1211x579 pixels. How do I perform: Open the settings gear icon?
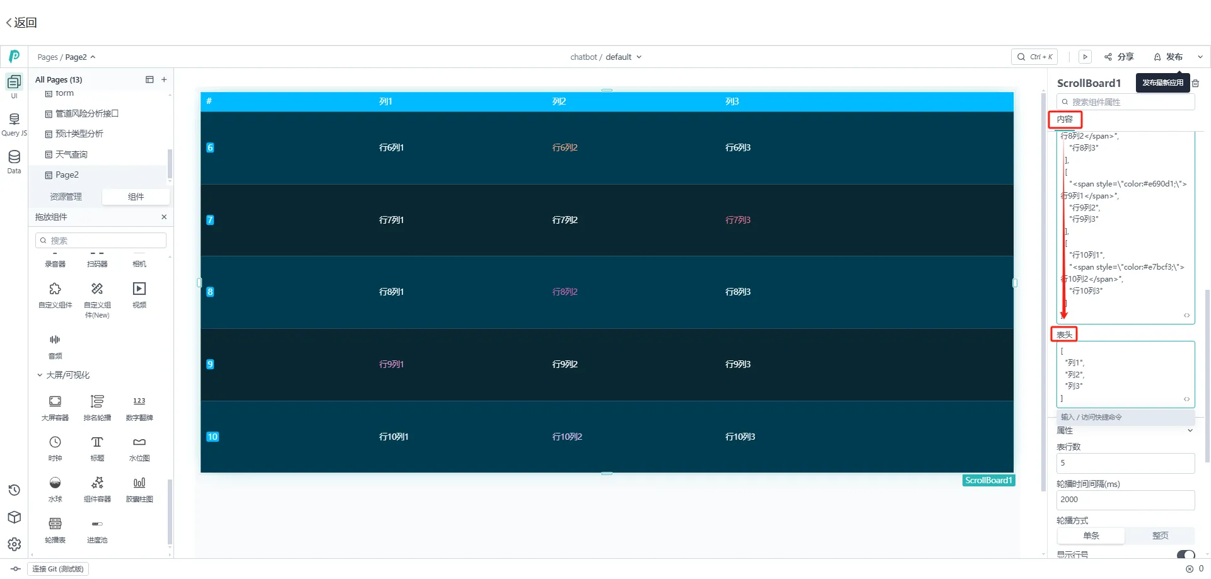point(14,544)
